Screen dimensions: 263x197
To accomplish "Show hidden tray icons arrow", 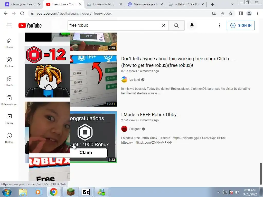I will click(x=218, y=192).
